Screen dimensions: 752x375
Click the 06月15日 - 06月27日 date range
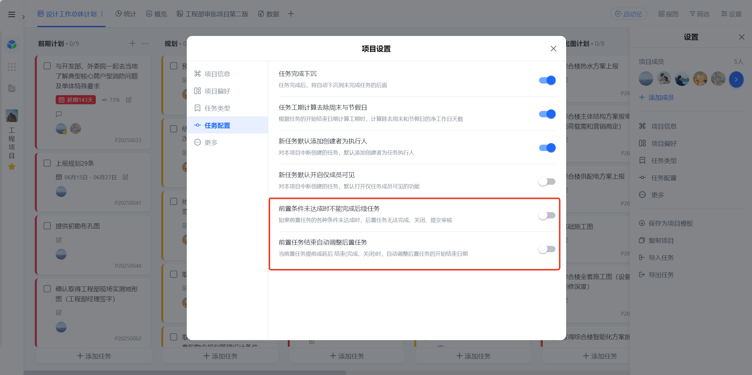pyautogui.click(x=86, y=177)
